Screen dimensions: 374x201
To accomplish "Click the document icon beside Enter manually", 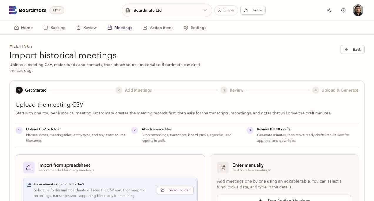I will point(223,168).
